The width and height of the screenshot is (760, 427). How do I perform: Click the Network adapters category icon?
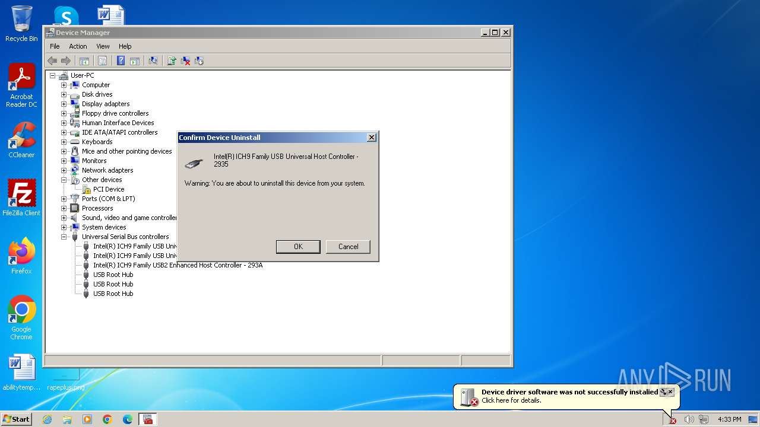(x=75, y=170)
